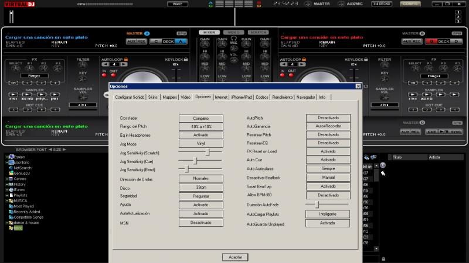
Task: Open the Rango del Pitch selector
Action: 200,127
